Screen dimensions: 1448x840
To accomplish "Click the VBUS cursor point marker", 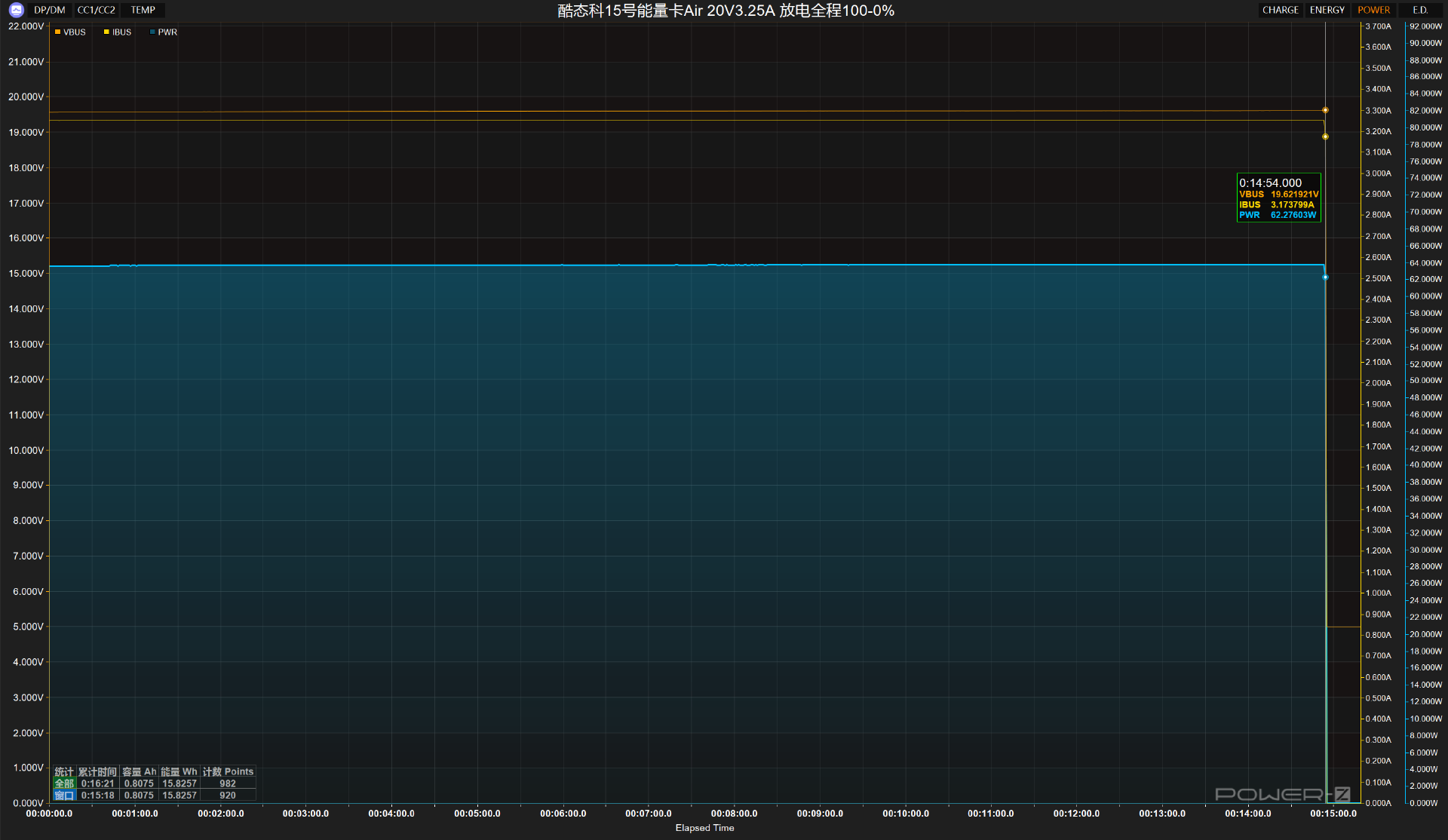I will click(x=1325, y=110).
